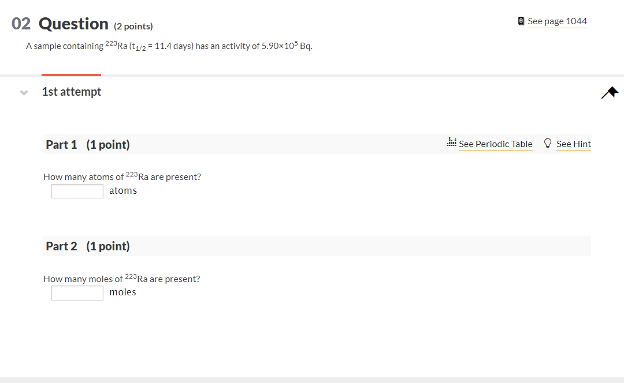Click the periodic table icon in Part 1 header

pyautogui.click(x=451, y=142)
